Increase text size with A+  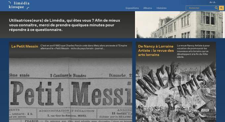click(211, 2)
